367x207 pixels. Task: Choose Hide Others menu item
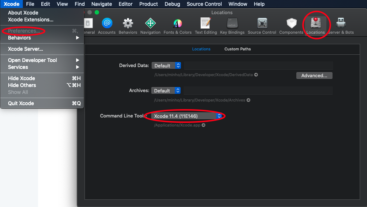point(42,85)
